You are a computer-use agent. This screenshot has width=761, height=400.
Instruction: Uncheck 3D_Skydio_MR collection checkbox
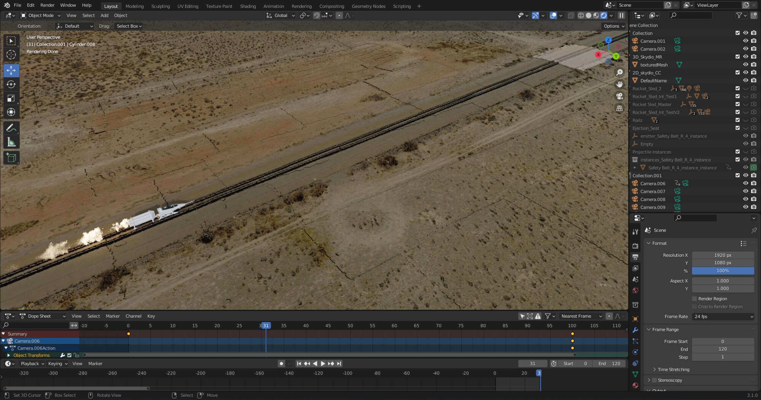point(737,57)
